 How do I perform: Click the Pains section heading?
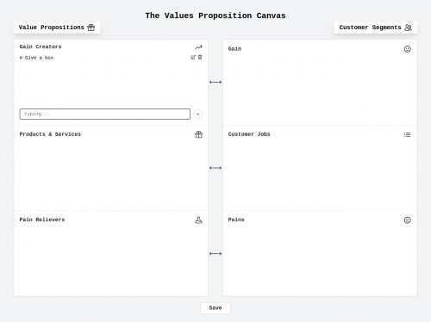[236, 220]
